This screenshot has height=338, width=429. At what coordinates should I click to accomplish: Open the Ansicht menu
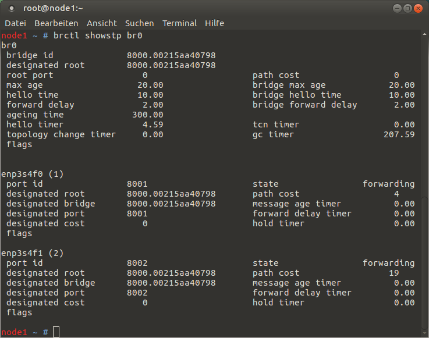point(102,23)
